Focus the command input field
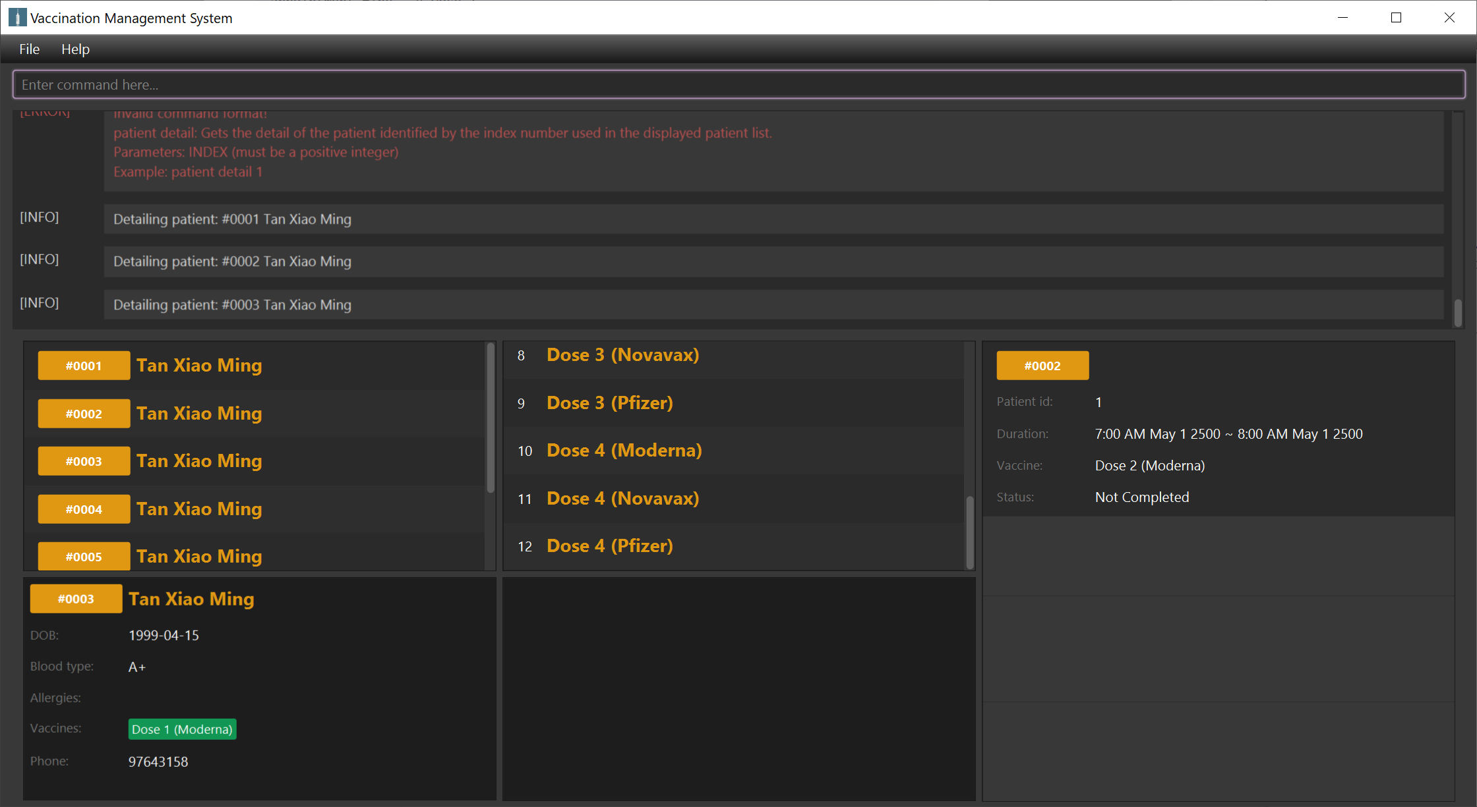This screenshot has height=807, width=1477. coord(738,85)
